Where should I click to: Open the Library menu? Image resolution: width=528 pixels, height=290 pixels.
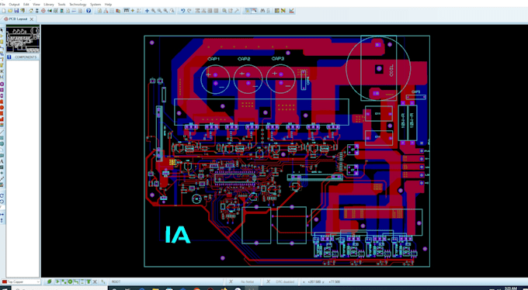point(49,5)
